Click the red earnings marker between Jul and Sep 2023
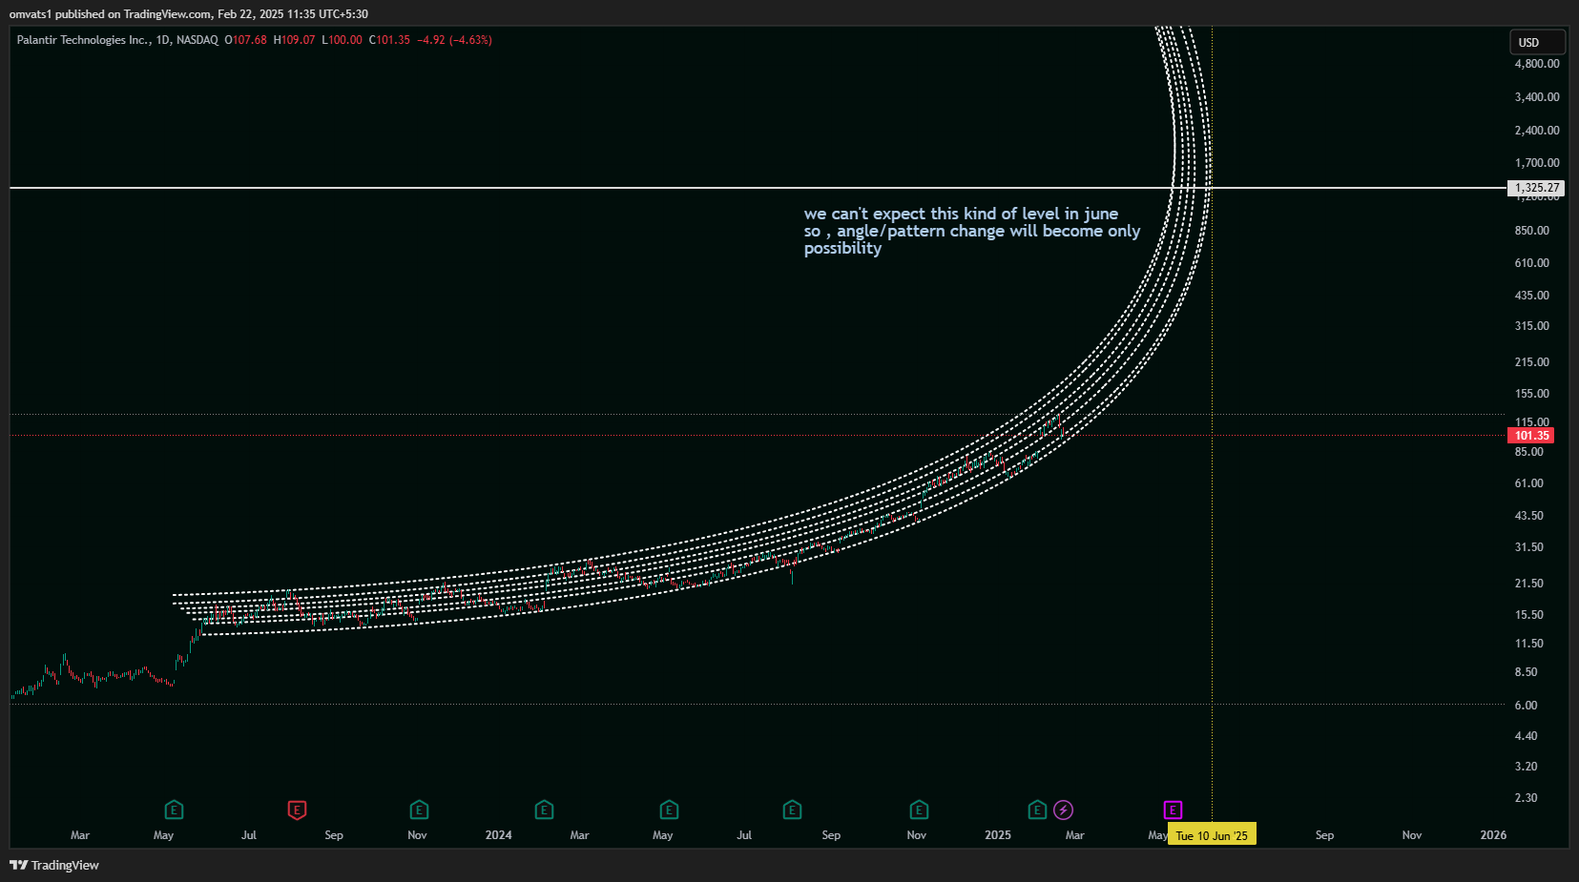Image resolution: width=1579 pixels, height=882 pixels. point(297,810)
